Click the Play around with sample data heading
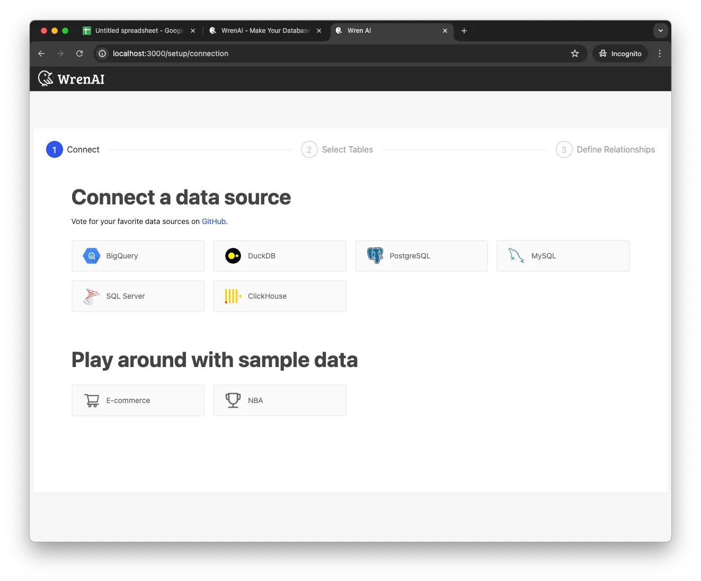The height and width of the screenshot is (581, 701). (x=215, y=360)
